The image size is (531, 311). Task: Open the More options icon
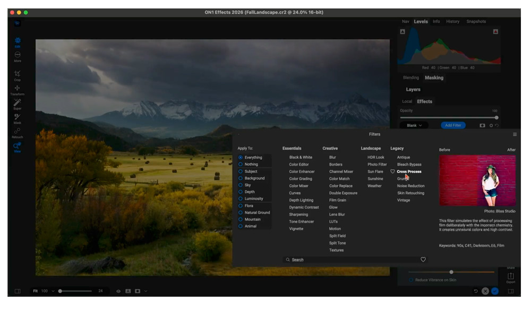tap(17, 55)
